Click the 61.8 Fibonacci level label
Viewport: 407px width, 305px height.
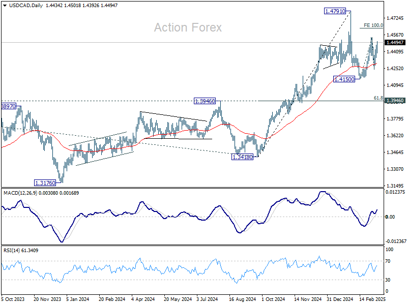378,98
